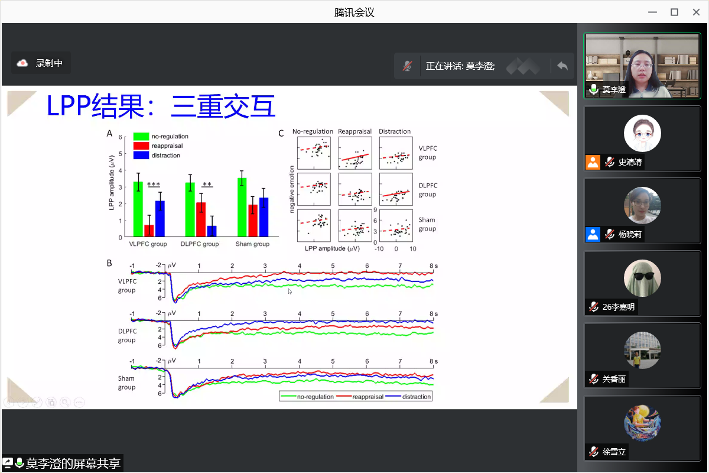This screenshot has height=473, width=709.
Task: Select 莫李澄 video thumbnail
Action: [x=642, y=65]
